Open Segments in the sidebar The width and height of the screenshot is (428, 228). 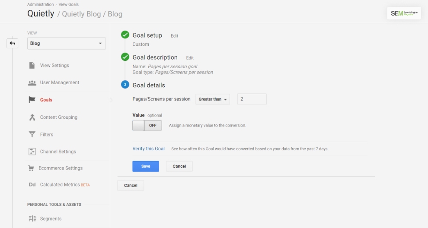click(x=51, y=219)
